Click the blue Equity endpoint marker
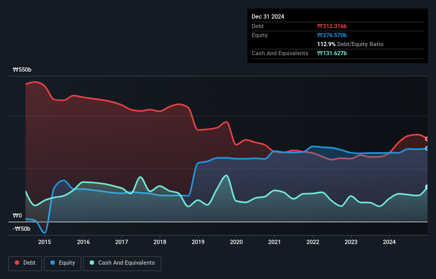The height and width of the screenshot is (279, 436). click(x=427, y=149)
